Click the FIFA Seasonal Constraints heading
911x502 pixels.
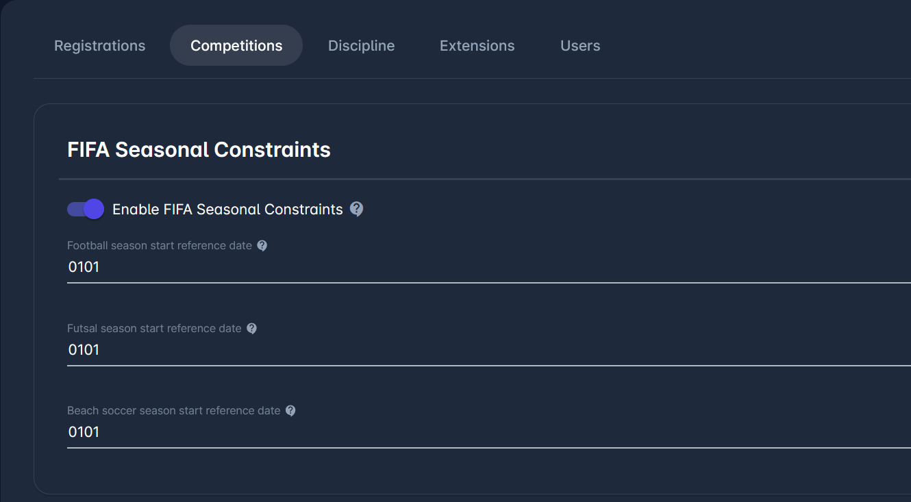[x=199, y=149]
